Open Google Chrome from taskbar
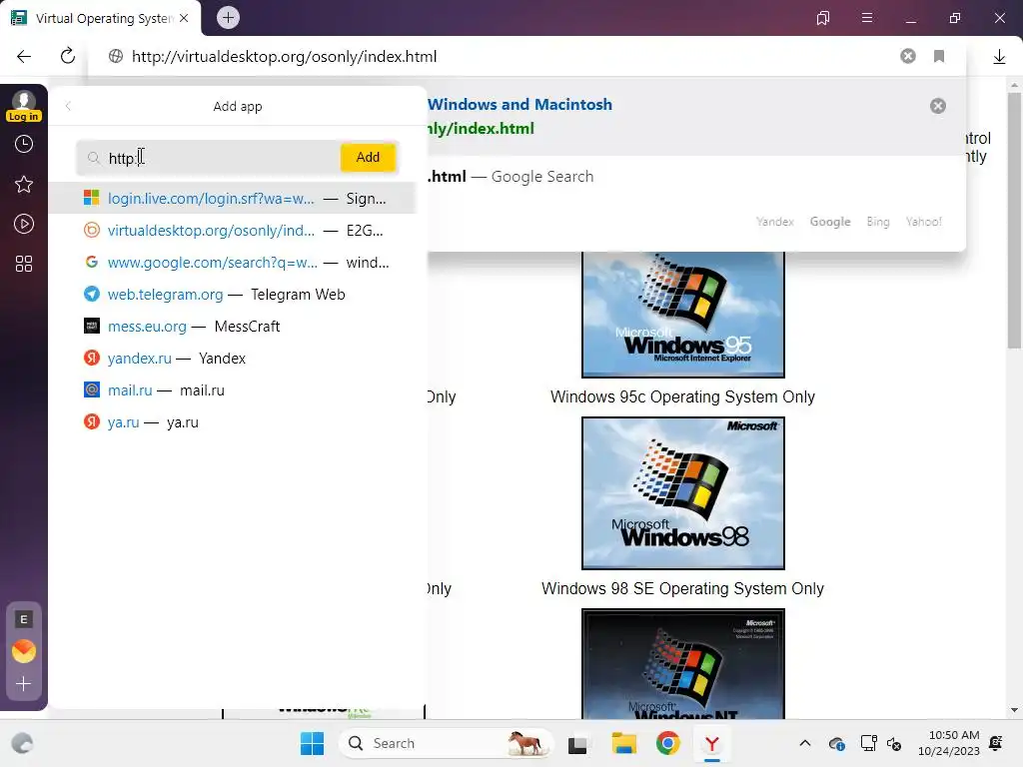 click(x=667, y=743)
